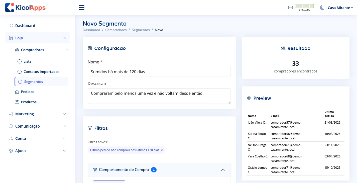Open the Casa Mirante account dropdown

(x=340, y=8)
